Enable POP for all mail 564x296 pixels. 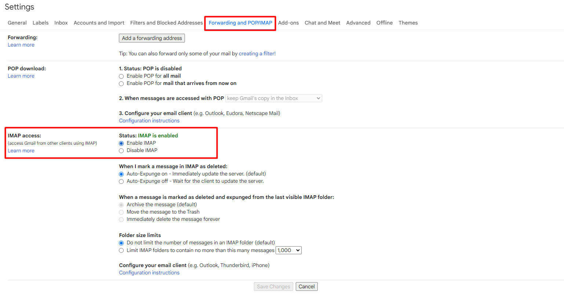(121, 76)
